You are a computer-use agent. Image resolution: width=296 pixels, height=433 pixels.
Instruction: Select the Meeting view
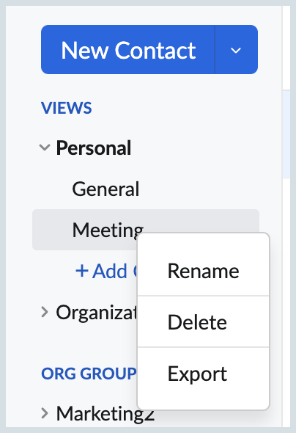[x=146, y=230]
